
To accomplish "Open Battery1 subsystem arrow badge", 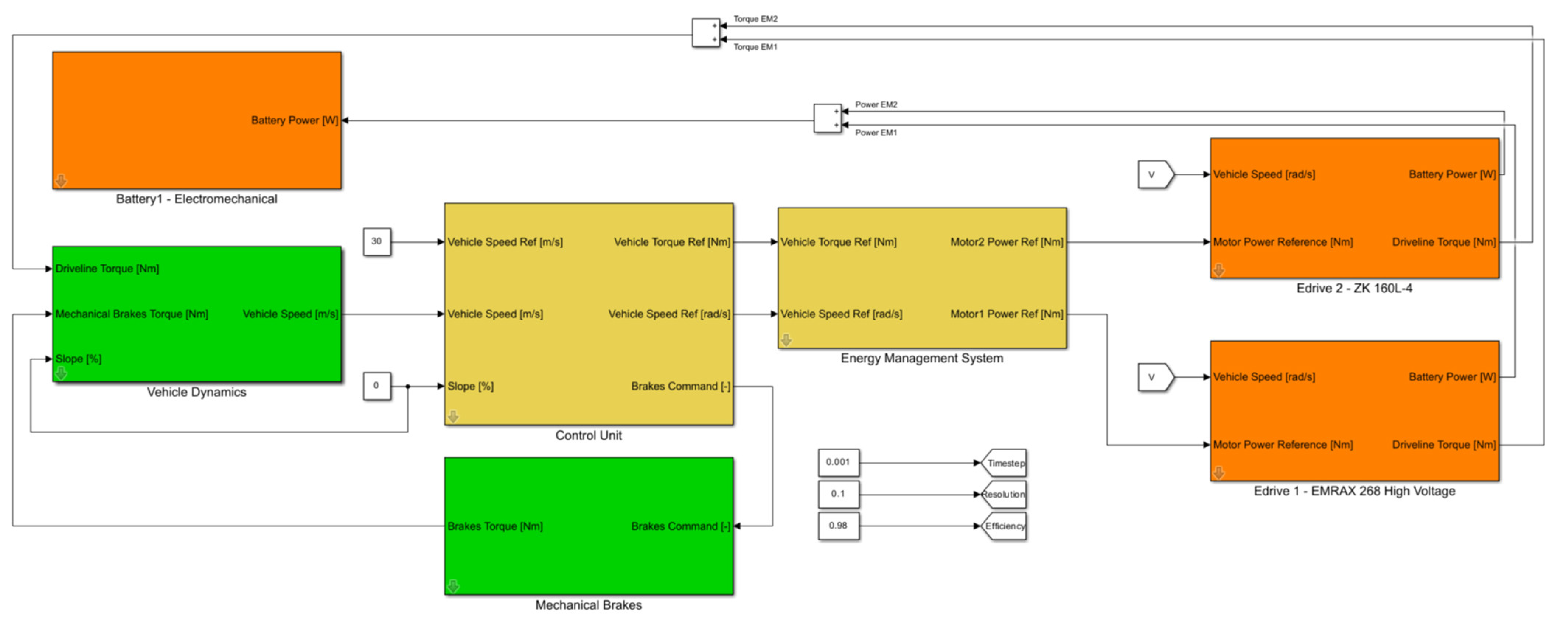I will coord(61,180).
